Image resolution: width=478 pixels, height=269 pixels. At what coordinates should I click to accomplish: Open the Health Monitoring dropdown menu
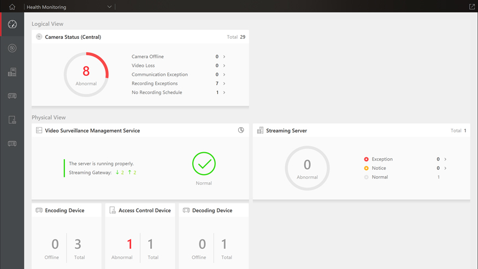point(69,7)
